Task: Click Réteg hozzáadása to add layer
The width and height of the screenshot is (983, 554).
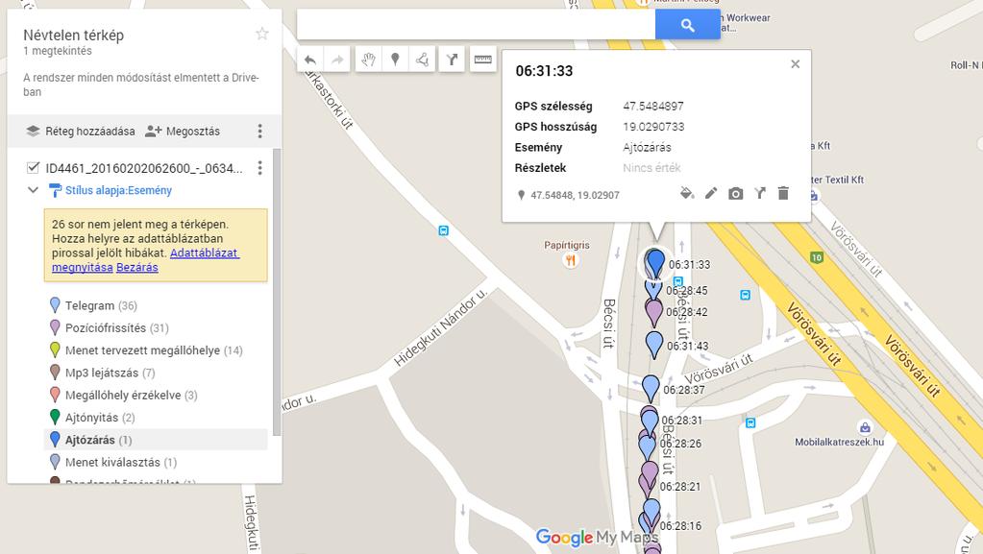Action: coord(81,131)
